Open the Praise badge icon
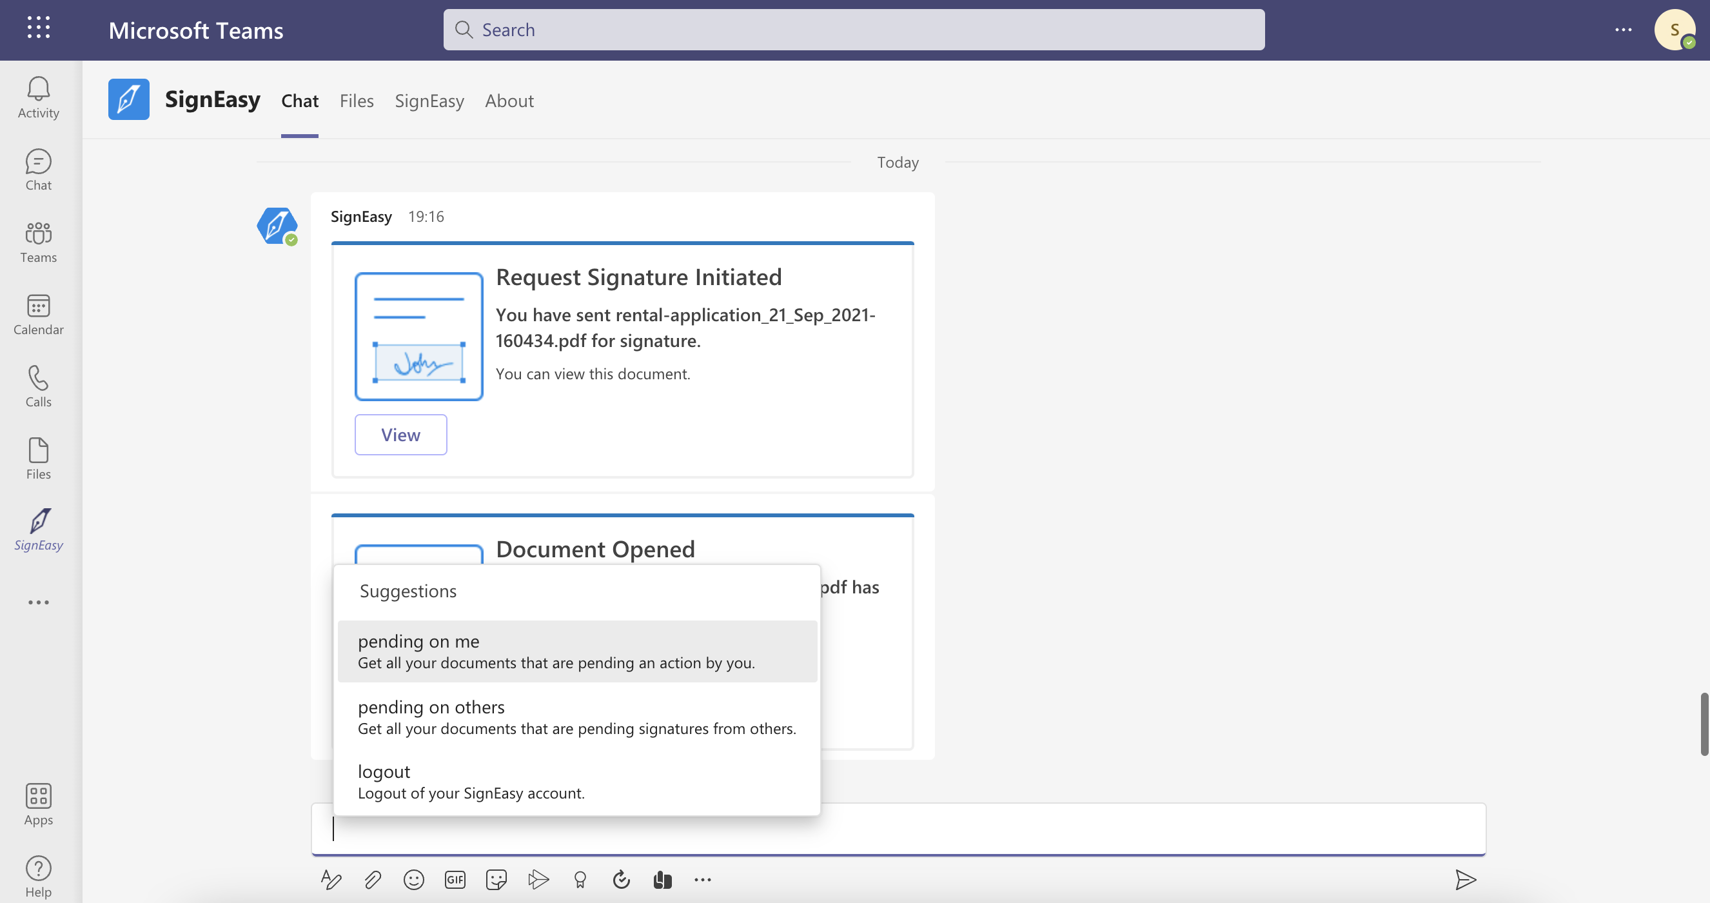Viewport: 1710px width, 903px height. tap(580, 880)
